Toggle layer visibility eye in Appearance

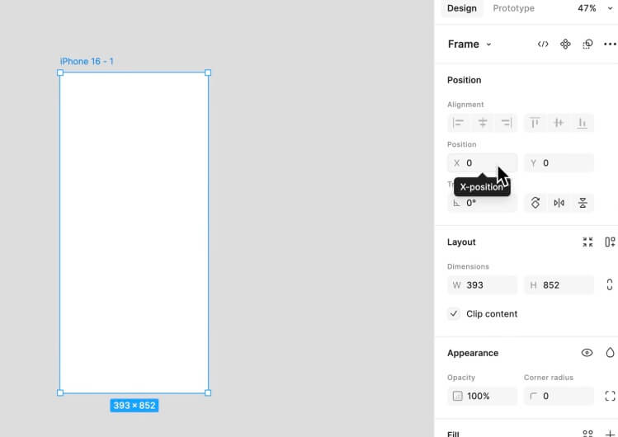[x=587, y=353]
